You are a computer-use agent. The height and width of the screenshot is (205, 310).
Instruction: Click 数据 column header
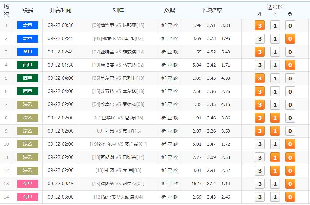[x=169, y=10]
